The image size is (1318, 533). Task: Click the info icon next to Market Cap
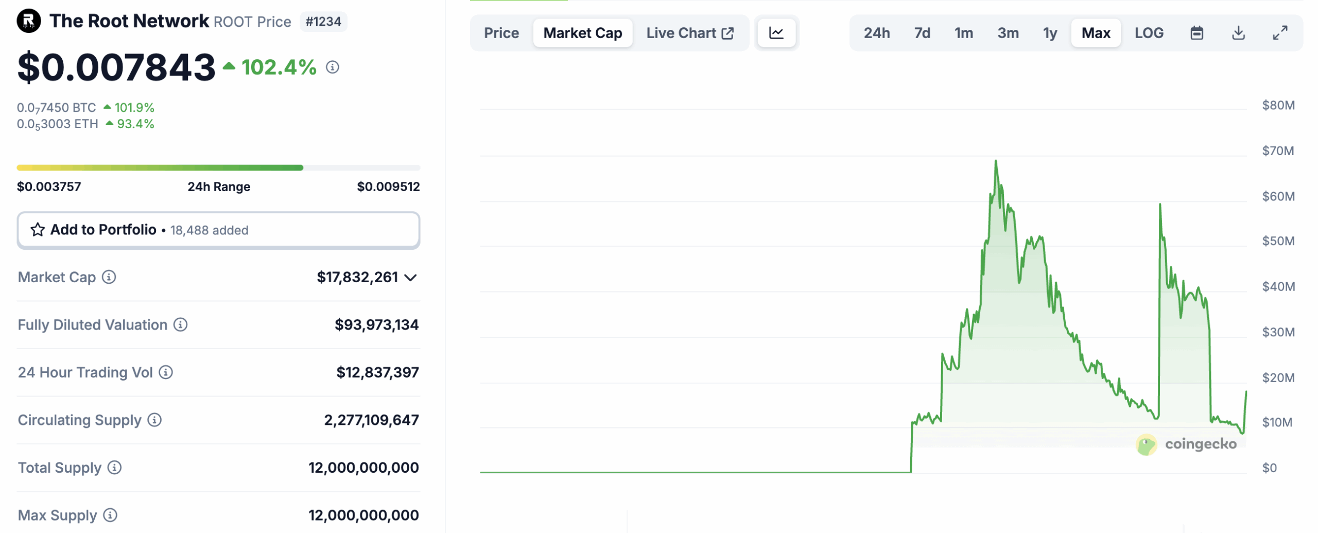(109, 278)
